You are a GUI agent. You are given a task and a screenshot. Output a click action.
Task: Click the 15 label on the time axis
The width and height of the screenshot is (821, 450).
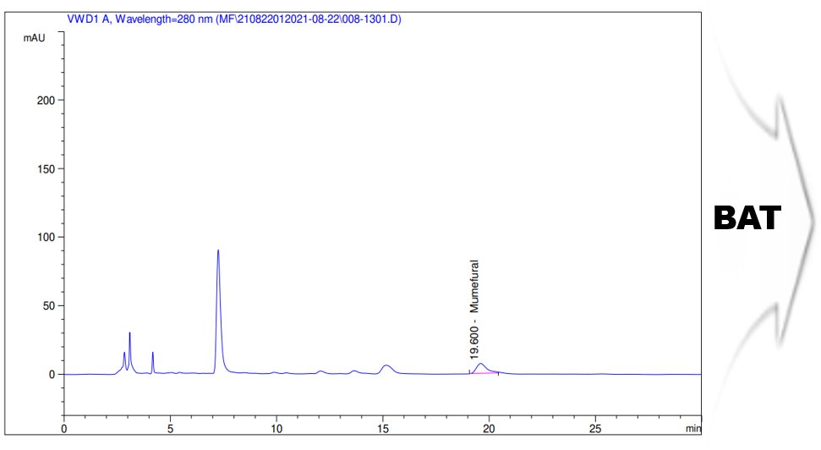coord(383,429)
